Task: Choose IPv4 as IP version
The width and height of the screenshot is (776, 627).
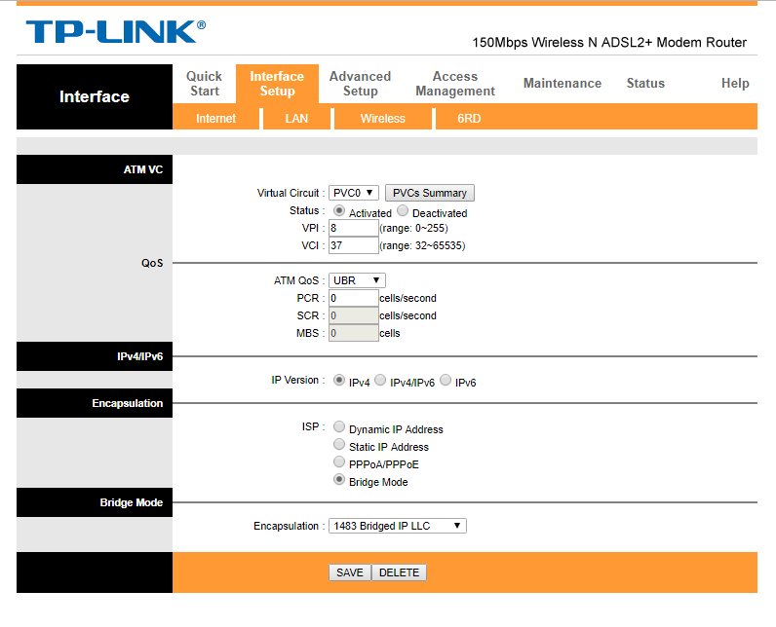Action: pos(339,380)
